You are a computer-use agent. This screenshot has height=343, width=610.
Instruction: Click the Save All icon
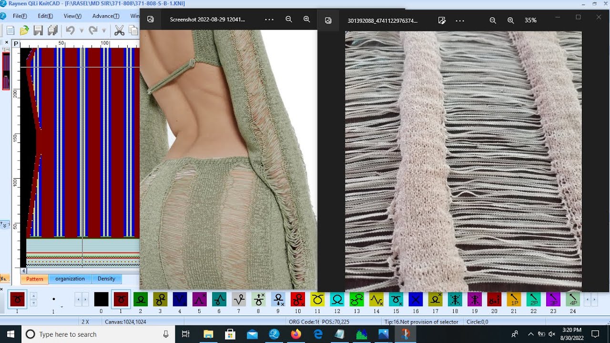click(52, 31)
